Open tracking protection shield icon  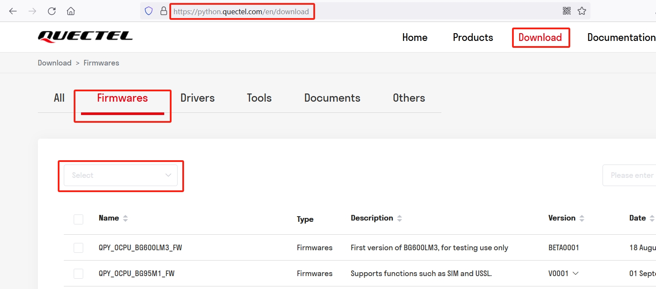[x=149, y=11]
